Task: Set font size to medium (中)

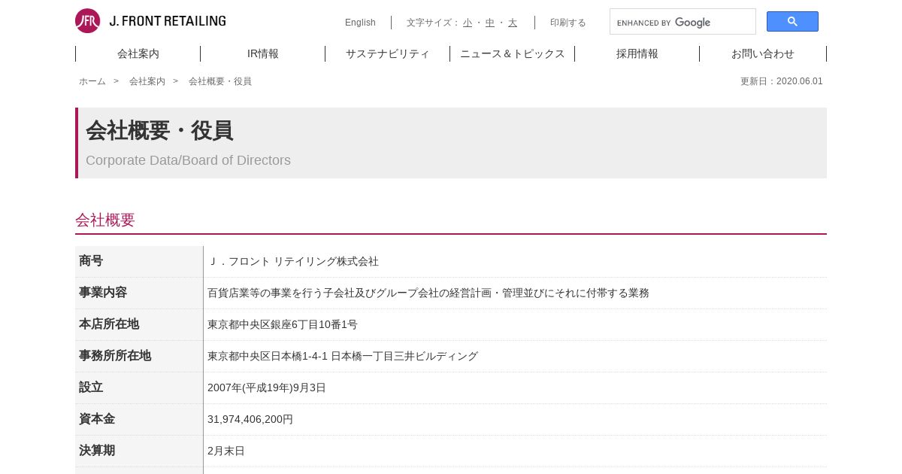Action: (490, 23)
